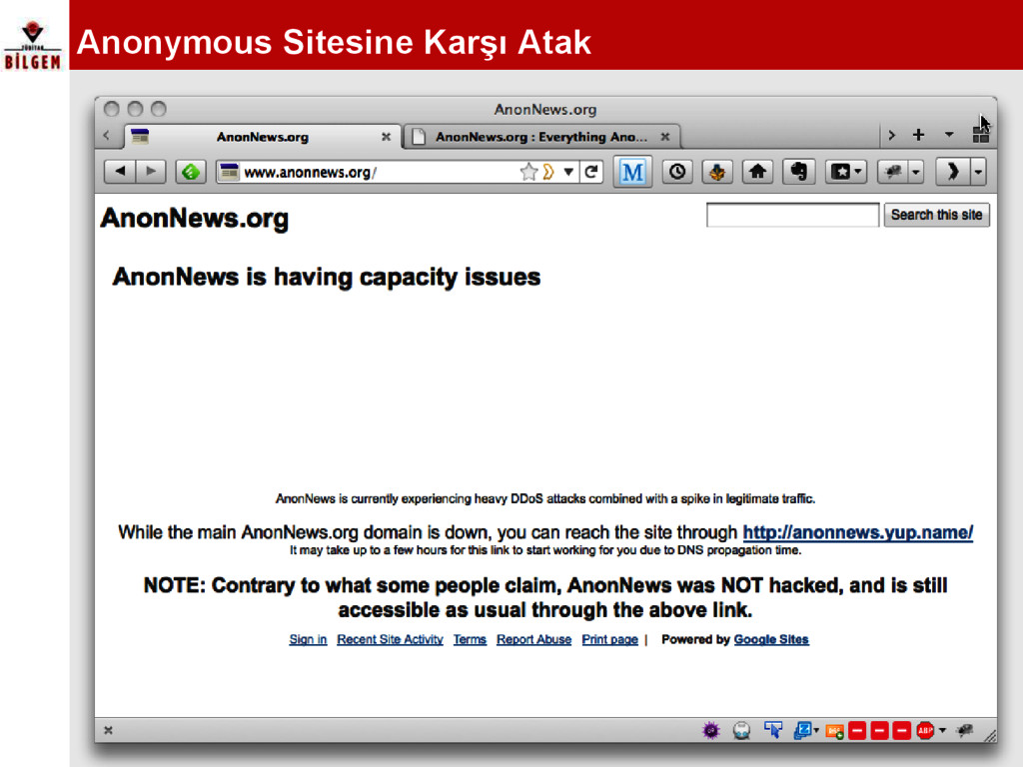This screenshot has height=767, width=1023.
Task: Click 'AnonNews is having capacity issues' heading
Action: [327, 278]
